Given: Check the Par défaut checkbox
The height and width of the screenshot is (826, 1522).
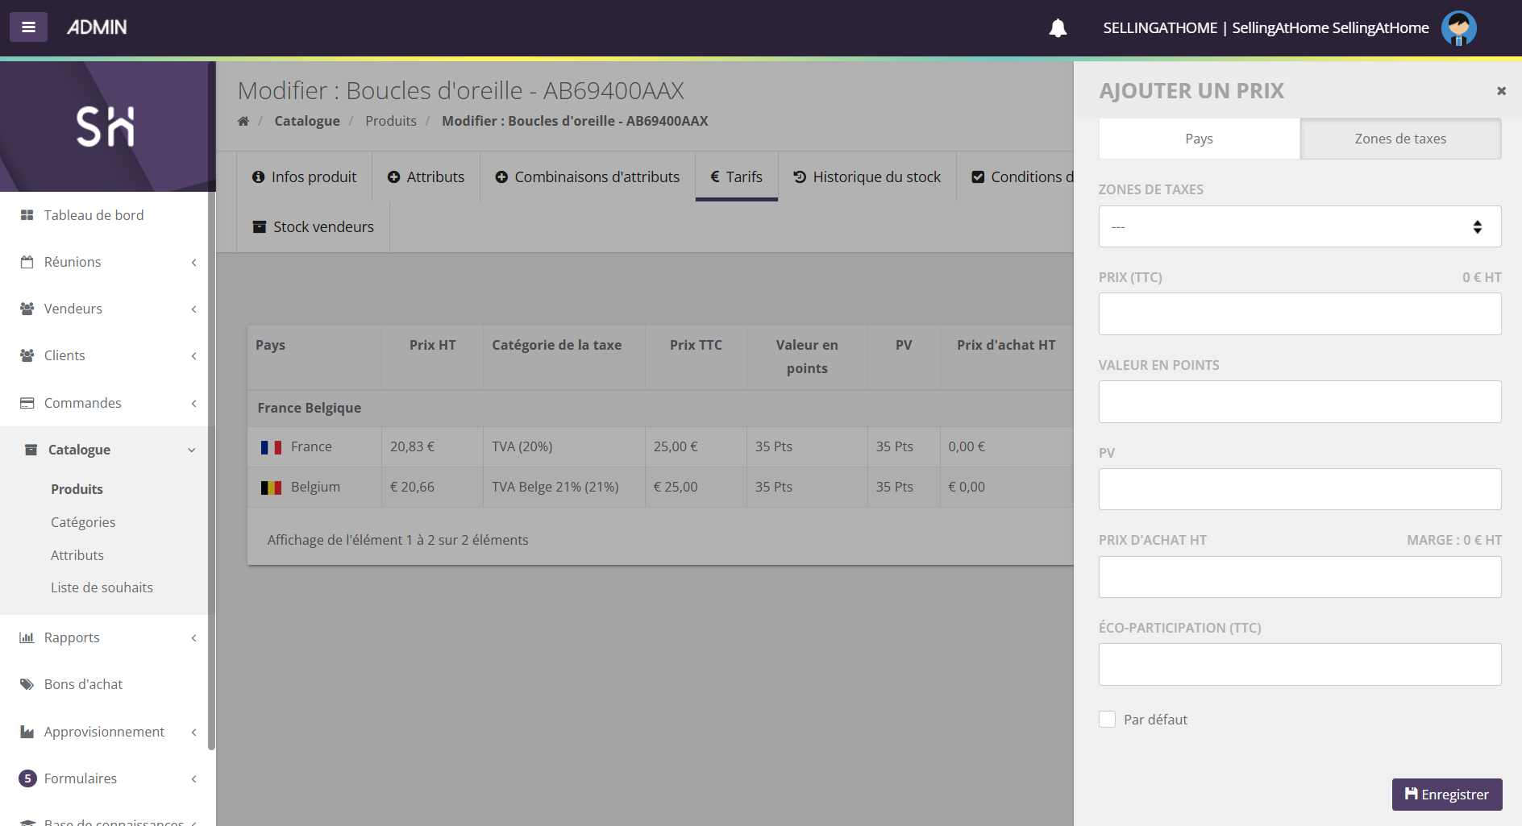Looking at the screenshot, I should click(1107, 720).
